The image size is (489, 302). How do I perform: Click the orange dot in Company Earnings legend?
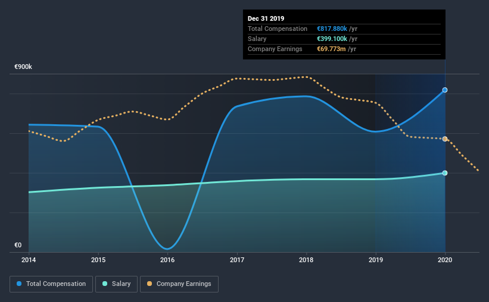(149, 284)
